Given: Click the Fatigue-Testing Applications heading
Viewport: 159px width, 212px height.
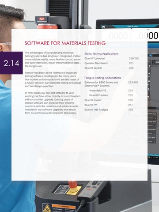Looking at the screenshot, I should coord(102,78).
